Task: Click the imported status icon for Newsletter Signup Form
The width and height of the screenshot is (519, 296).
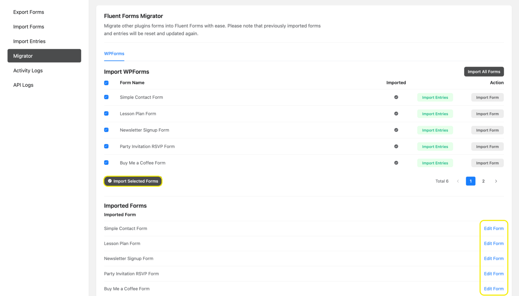Action: (x=396, y=130)
